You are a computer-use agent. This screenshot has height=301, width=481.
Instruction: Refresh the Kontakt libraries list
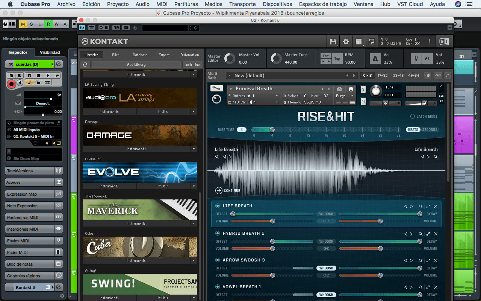(x=85, y=65)
